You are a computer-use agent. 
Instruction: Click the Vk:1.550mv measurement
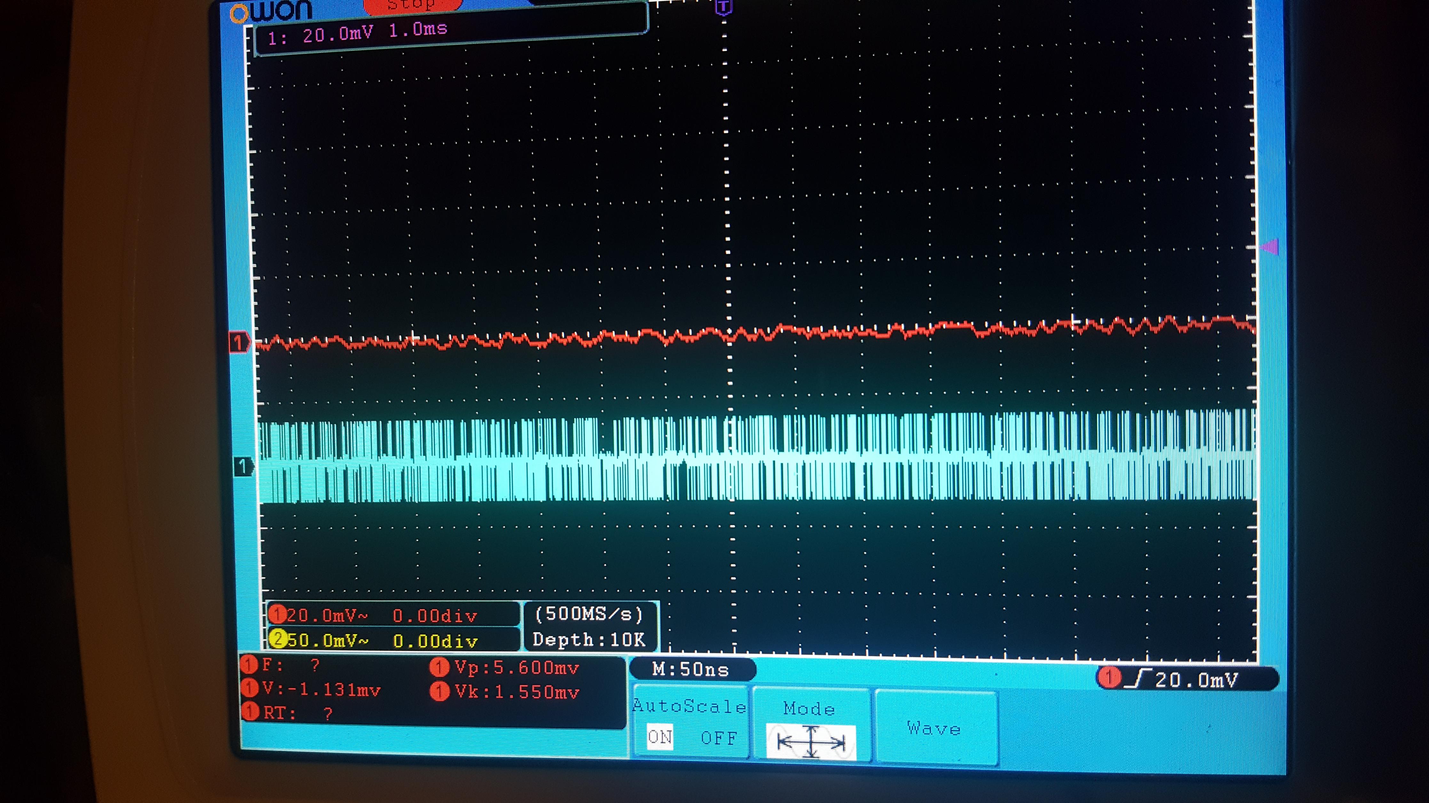(x=505, y=691)
